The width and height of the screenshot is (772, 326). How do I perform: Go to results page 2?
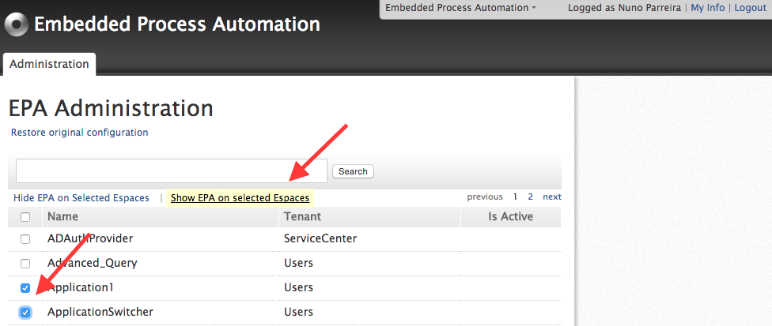(530, 197)
